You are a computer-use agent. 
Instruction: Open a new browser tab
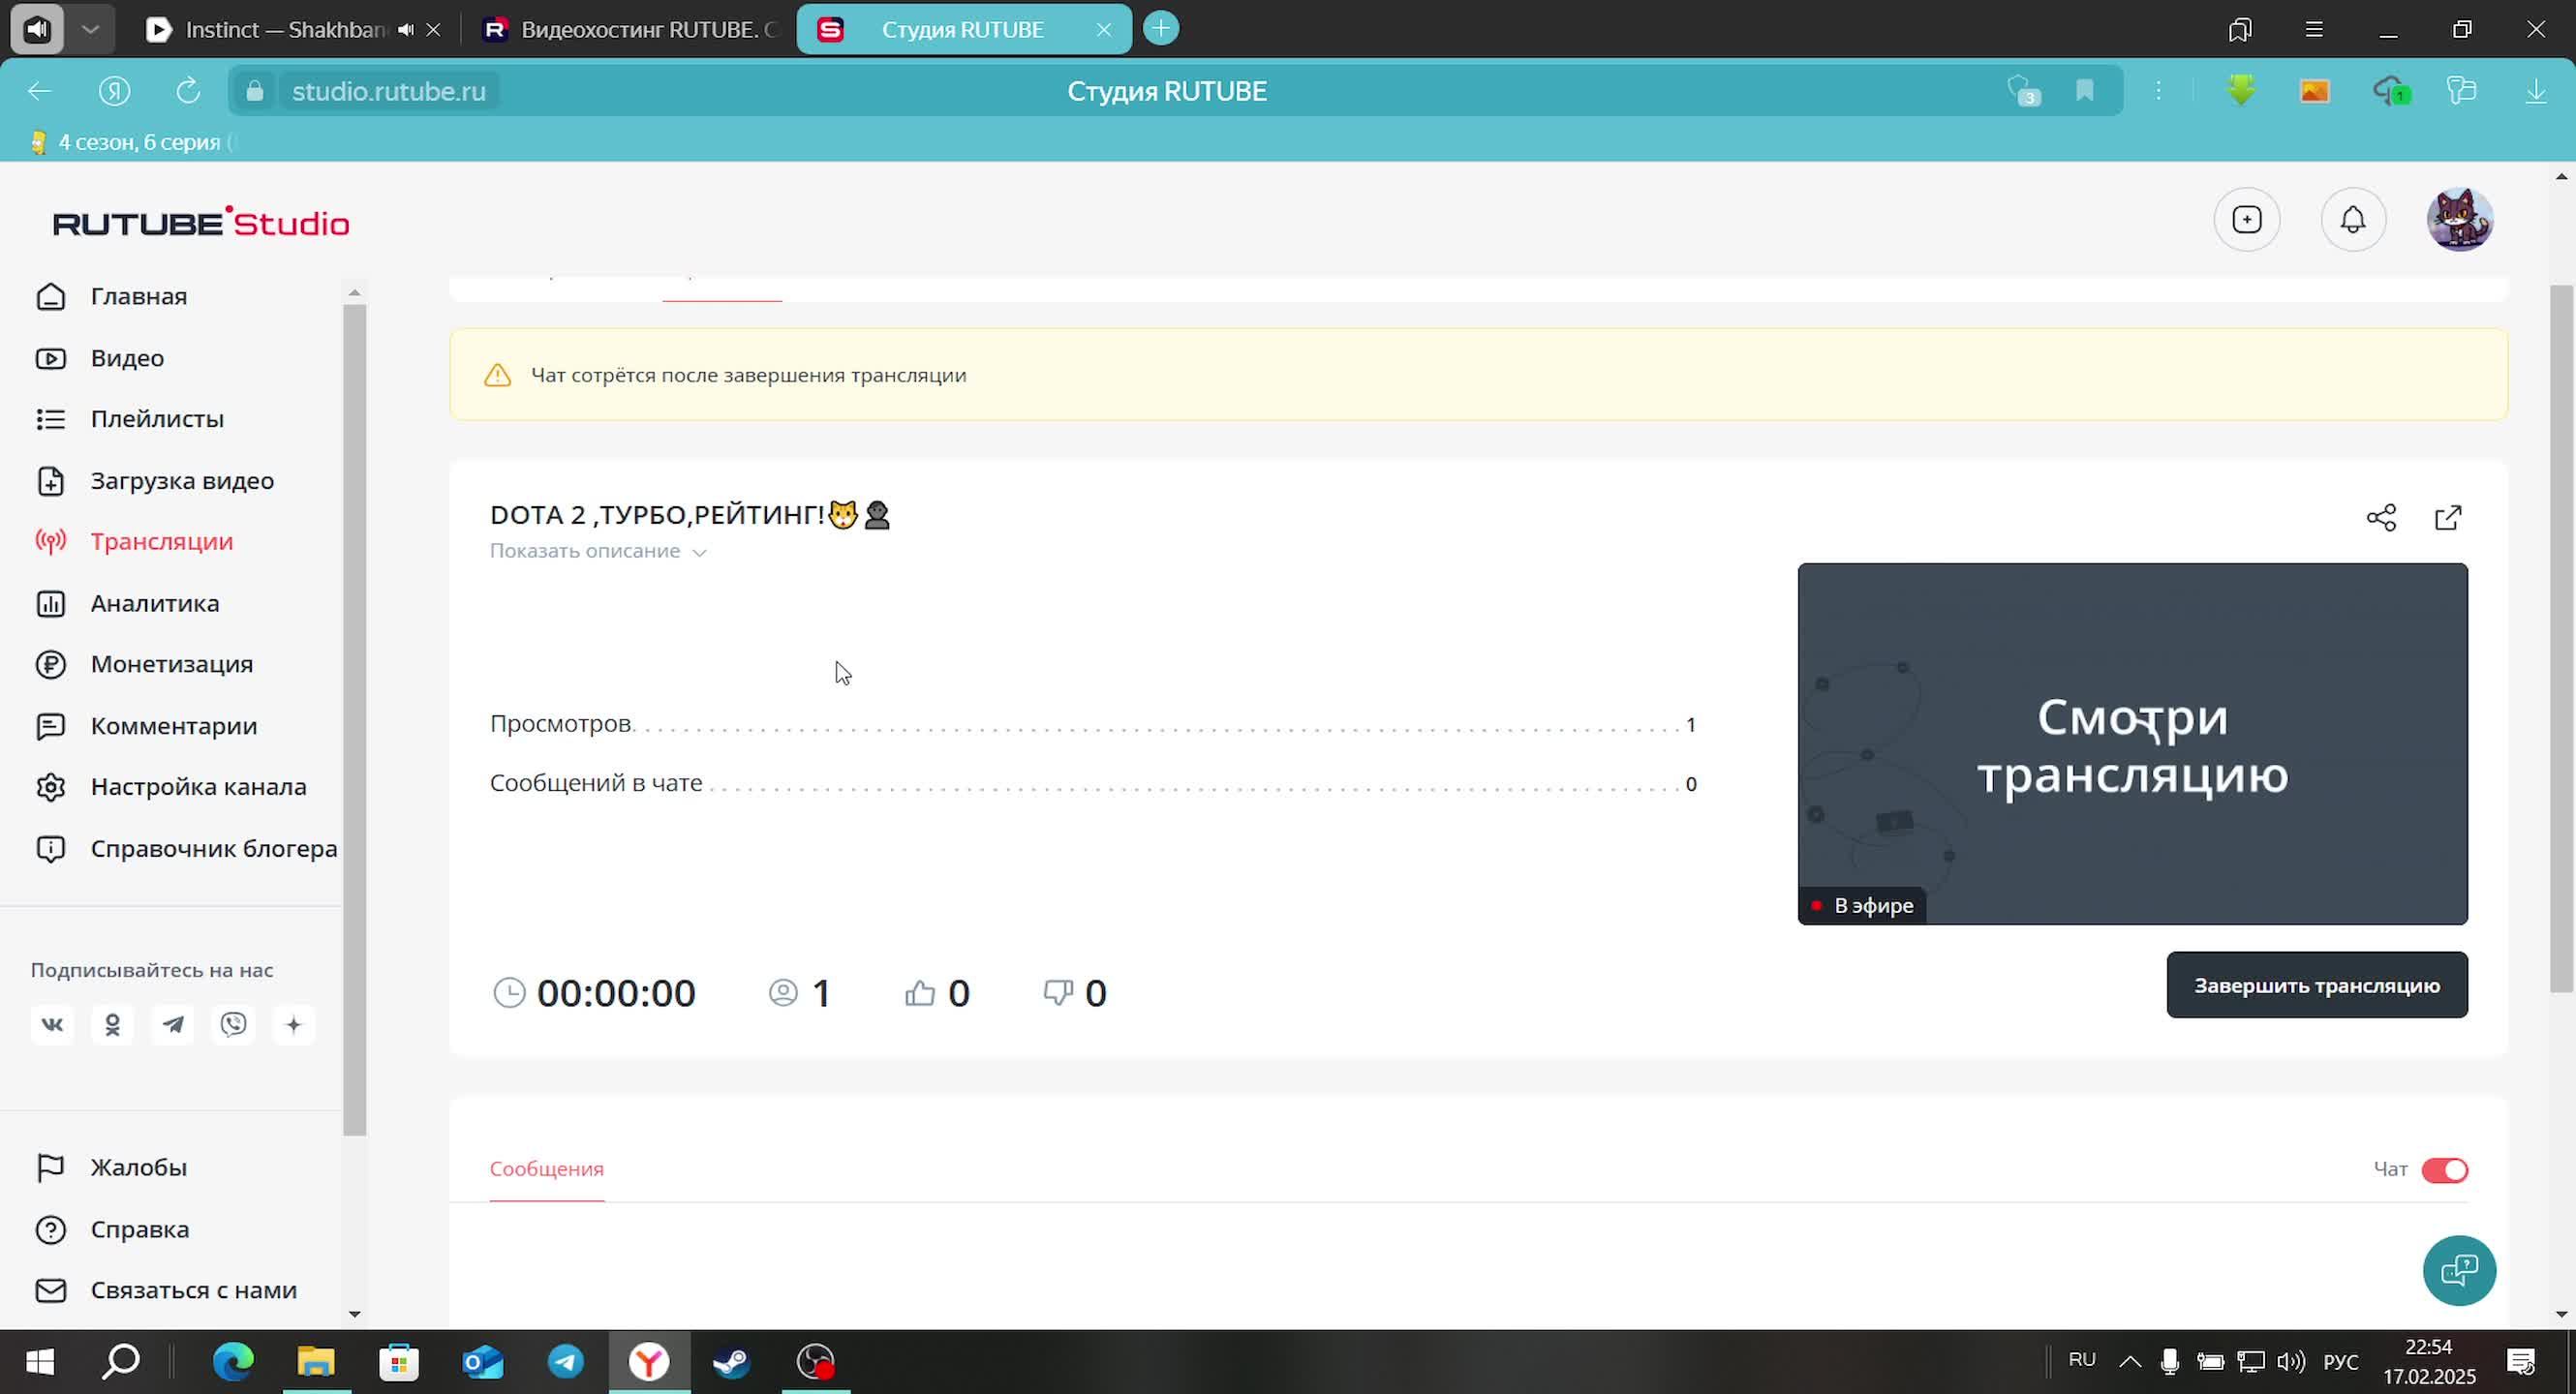(1161, 29)
